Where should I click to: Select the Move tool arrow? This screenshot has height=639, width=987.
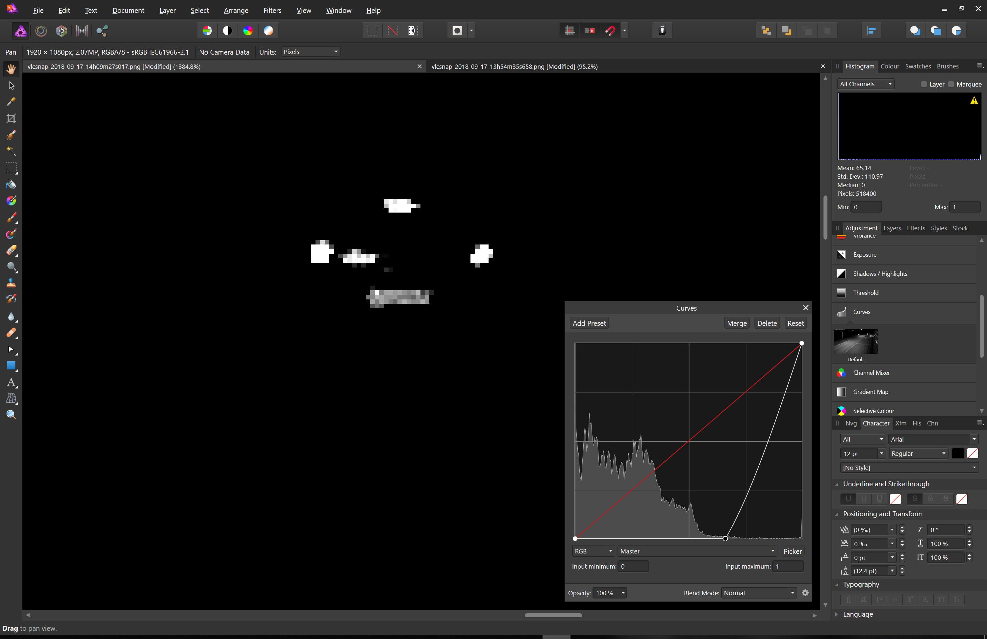(x=11, y=86)
